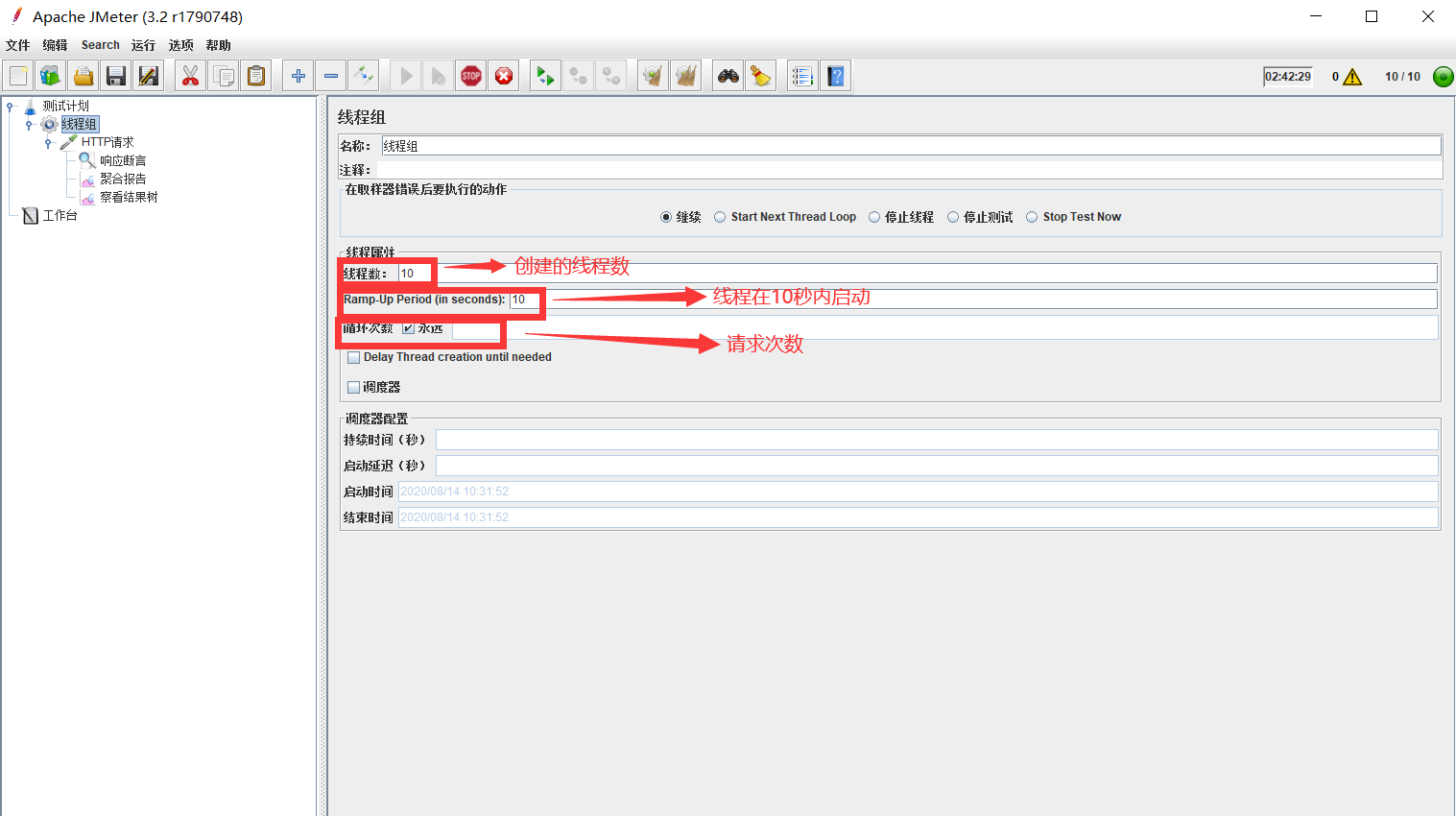Select the 继续 radio button
Viewport: 1456px width, 816px height.
(666, 217)
